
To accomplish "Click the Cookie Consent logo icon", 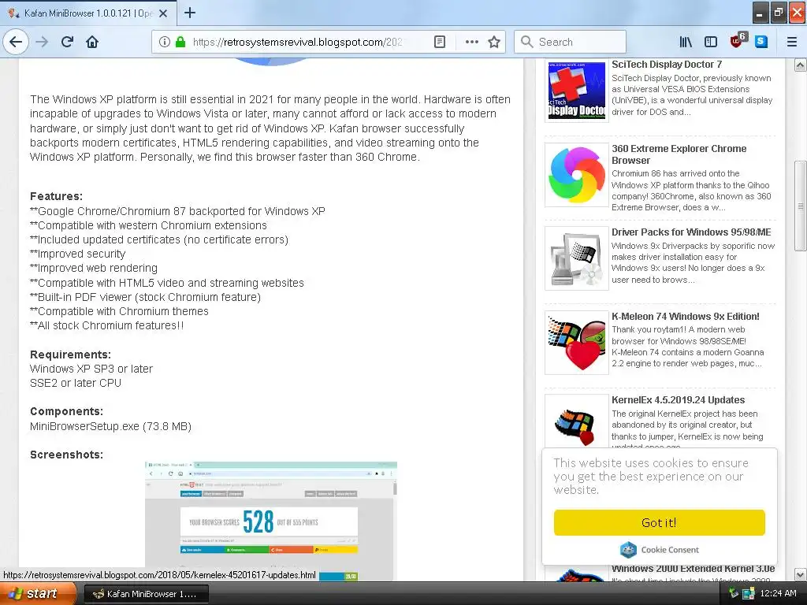I will 628,550.
